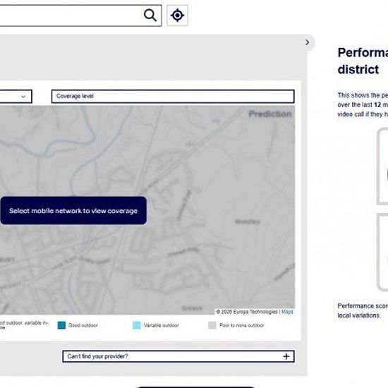Image resolution: width=388 pixels, height=388 pixels.
Task: Click the Prediction label on map
Action: coord(270,114)
